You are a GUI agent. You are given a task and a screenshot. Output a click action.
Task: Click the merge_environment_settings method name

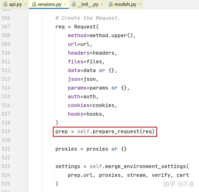click(146, 166)
